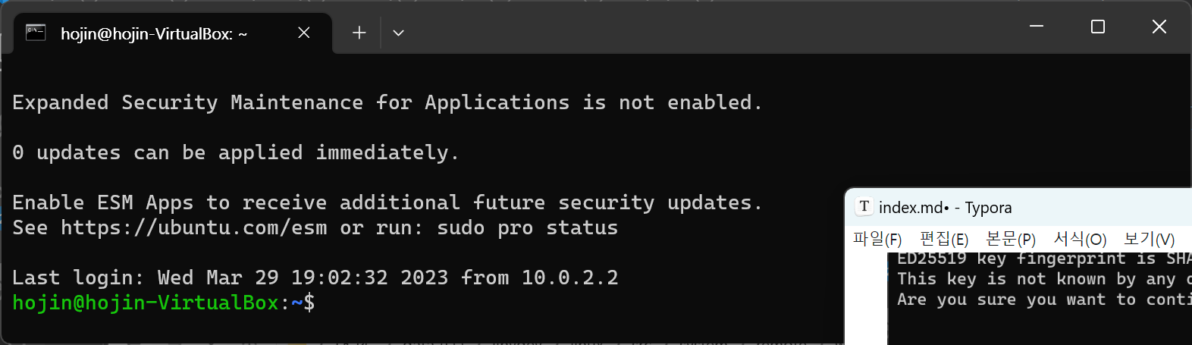Minimize the terminal window
Viewport: 1192px width, 345px height.
pyautogui.click(x=1037, y=27)
